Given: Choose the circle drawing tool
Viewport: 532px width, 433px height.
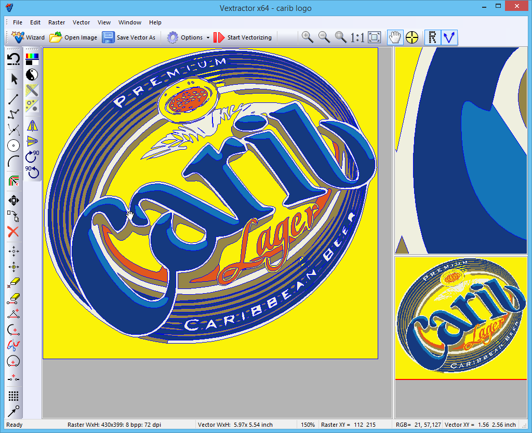Looking at the screenshot, I should [x=14, y=146].
